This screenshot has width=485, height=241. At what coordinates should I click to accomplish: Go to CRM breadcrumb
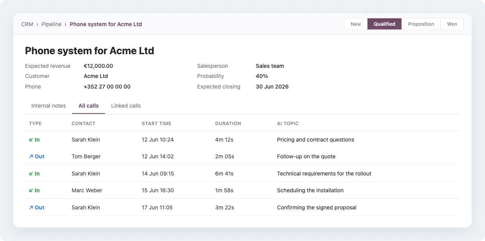27,24
